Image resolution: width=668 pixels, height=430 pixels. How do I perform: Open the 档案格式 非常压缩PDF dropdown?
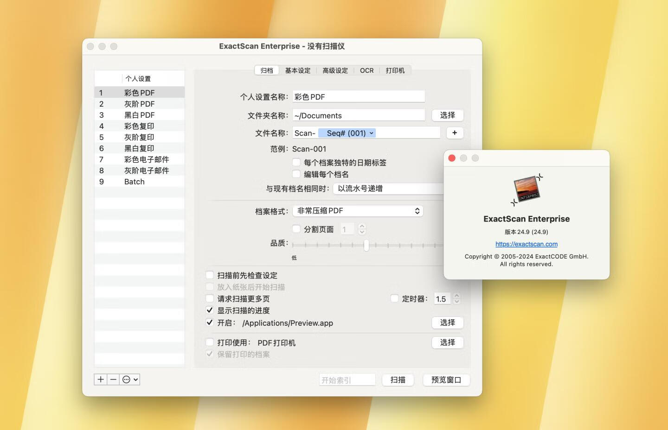click(x=358, y=211)
